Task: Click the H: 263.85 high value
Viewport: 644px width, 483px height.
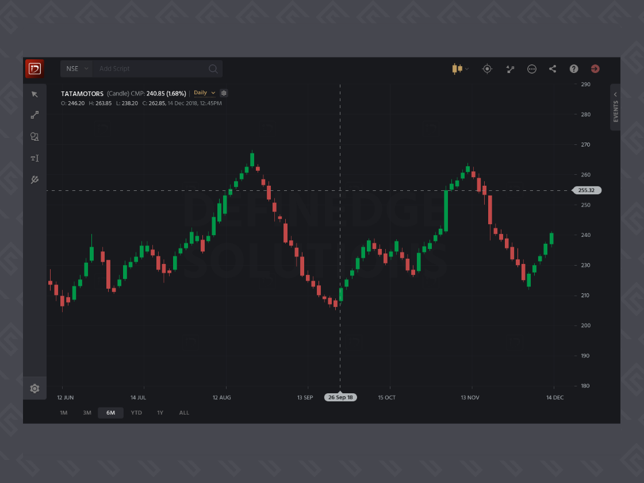Action: coord(100,103)
